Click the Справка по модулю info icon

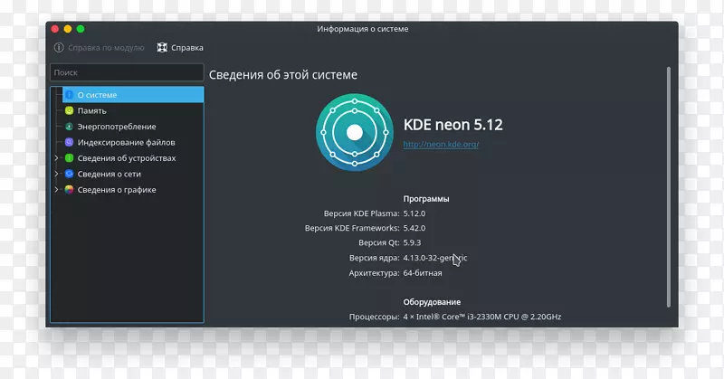[59, 48]
